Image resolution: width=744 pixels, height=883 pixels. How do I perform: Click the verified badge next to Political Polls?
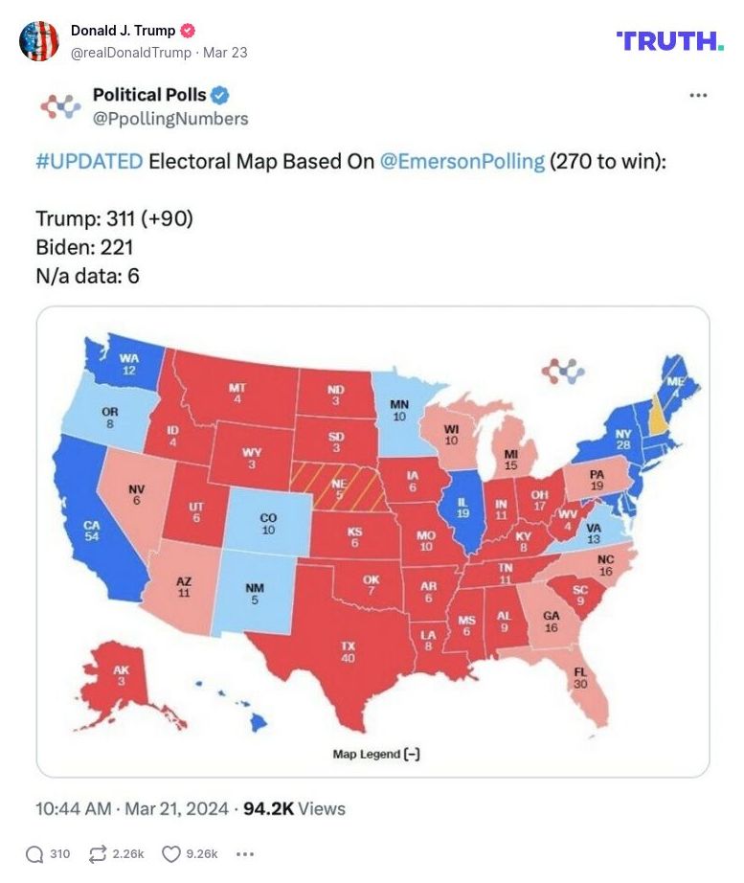click(221, 96)
